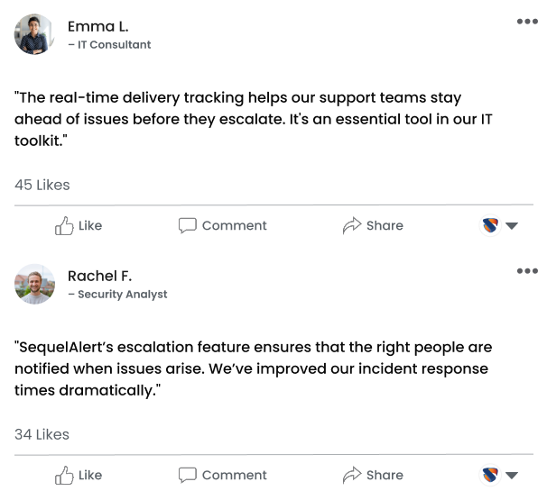Viewport: 547px width, 500px height.
Task: Click the comment bubble icon on Emma's post
Action: click(x=188, y=226)
